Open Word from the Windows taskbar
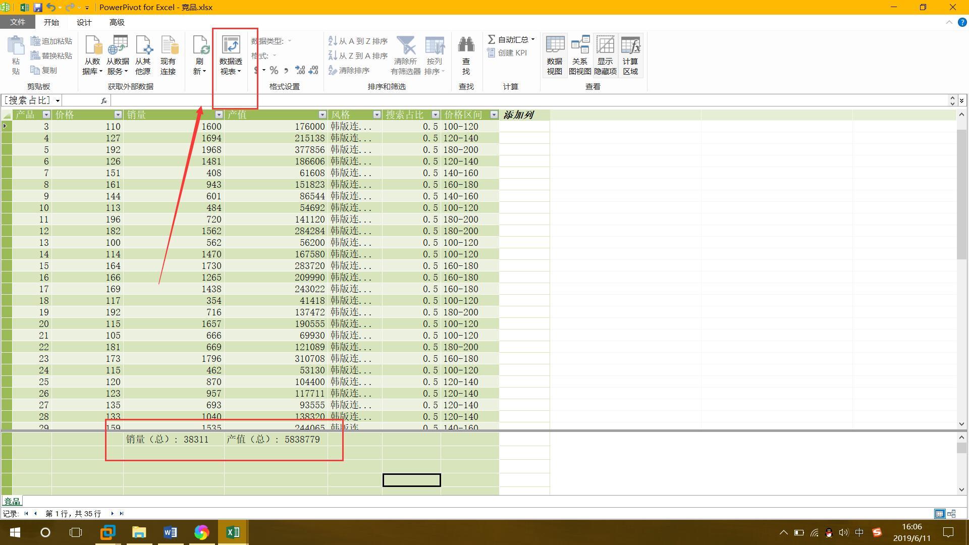Viewport: 969px width, 545px height. (170, 532)
